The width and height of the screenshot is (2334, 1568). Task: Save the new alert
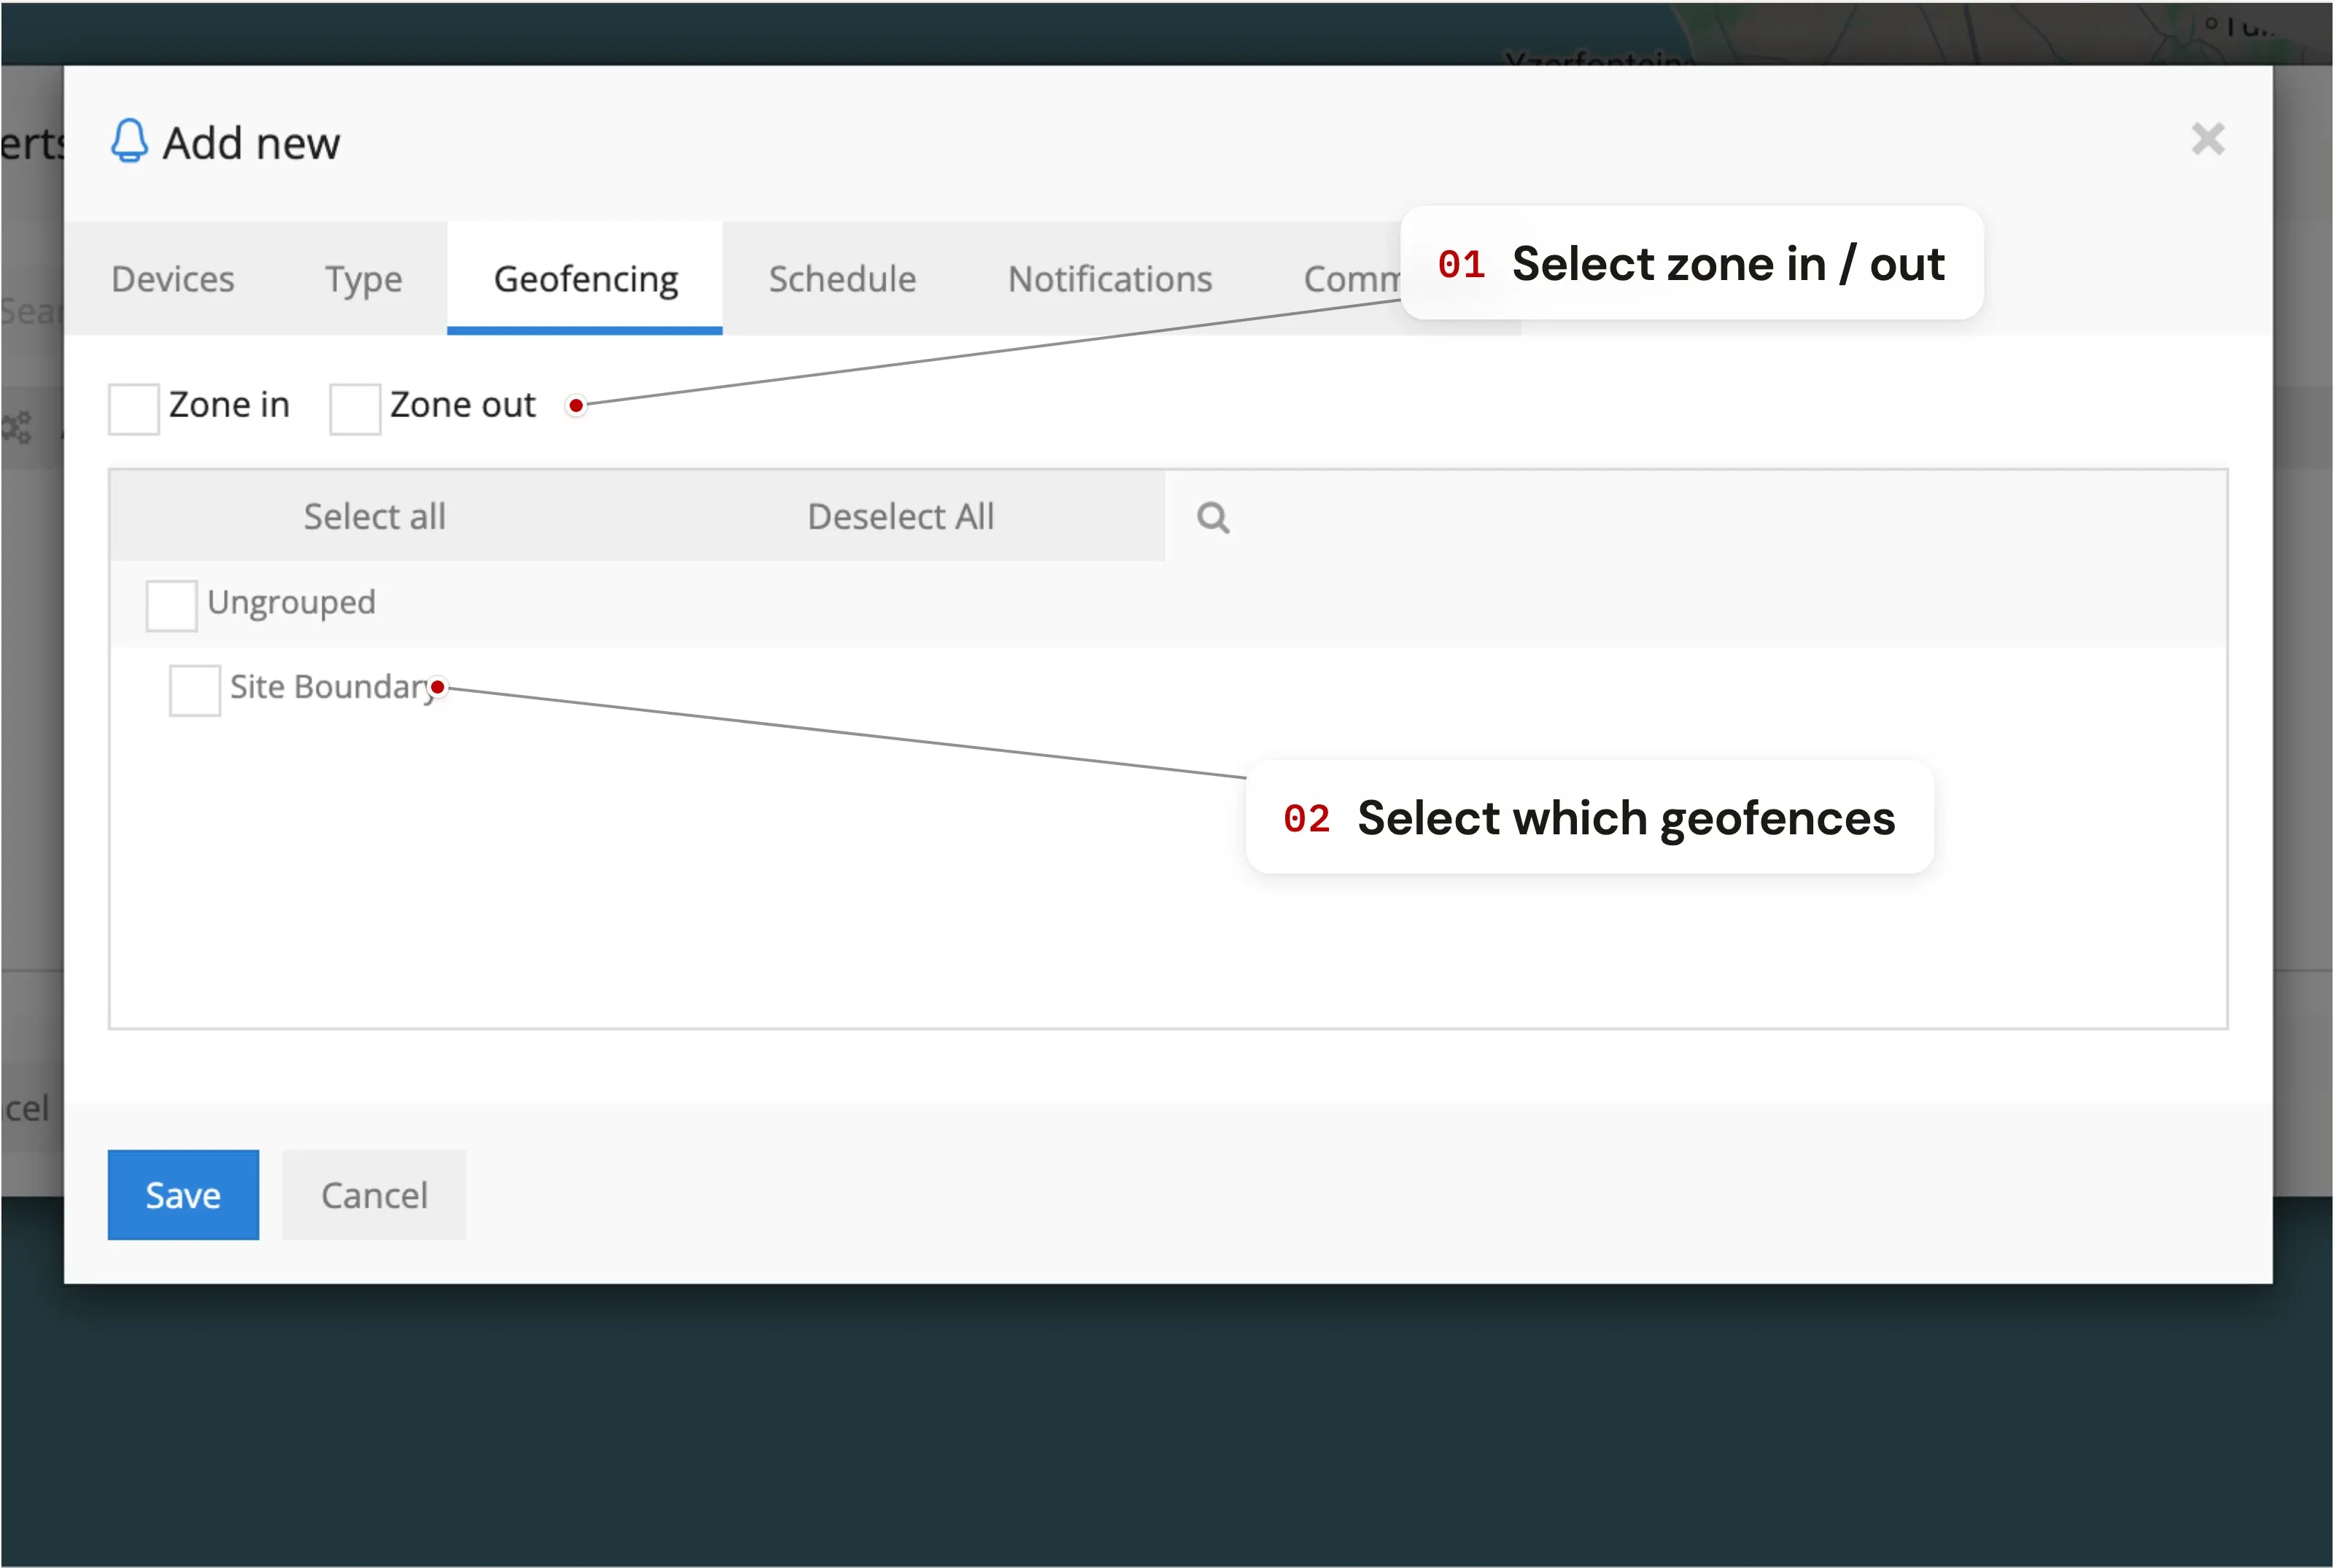tap(183, 1195)
